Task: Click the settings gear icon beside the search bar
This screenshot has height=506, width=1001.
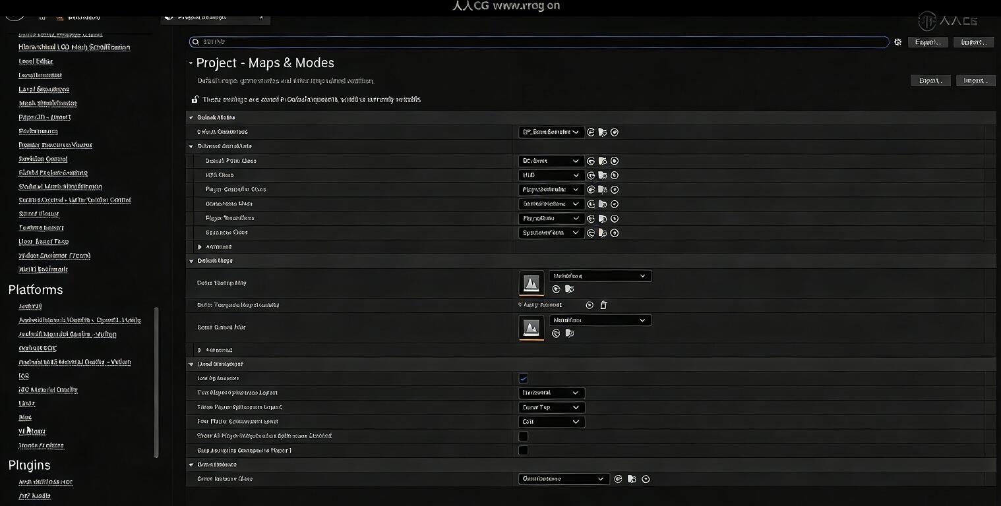Action: [897, 42]
